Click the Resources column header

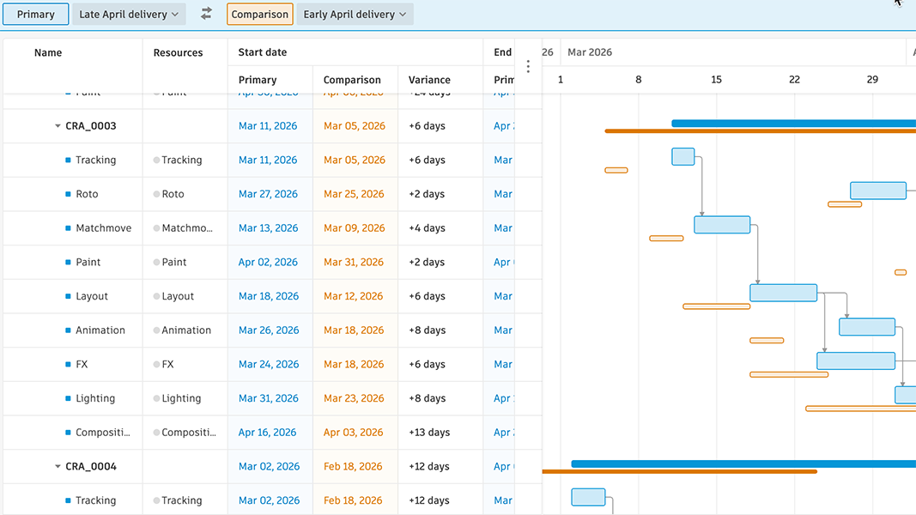[178, 52]
